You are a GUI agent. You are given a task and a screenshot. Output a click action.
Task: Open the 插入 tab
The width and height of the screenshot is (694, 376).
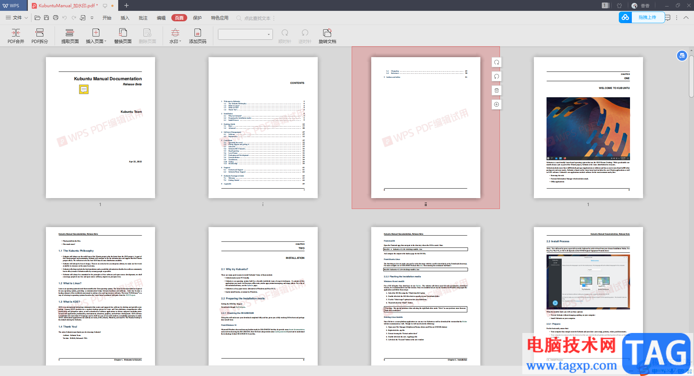click(x=125, y=18)
